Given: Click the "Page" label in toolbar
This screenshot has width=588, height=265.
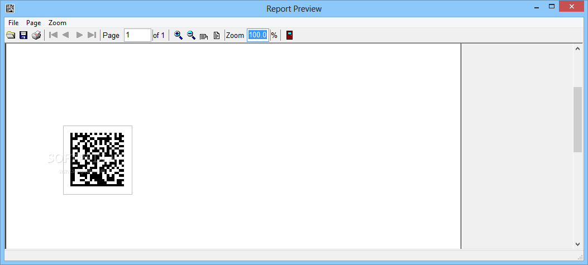Looking at the screenshot, I should coord(111,35).
